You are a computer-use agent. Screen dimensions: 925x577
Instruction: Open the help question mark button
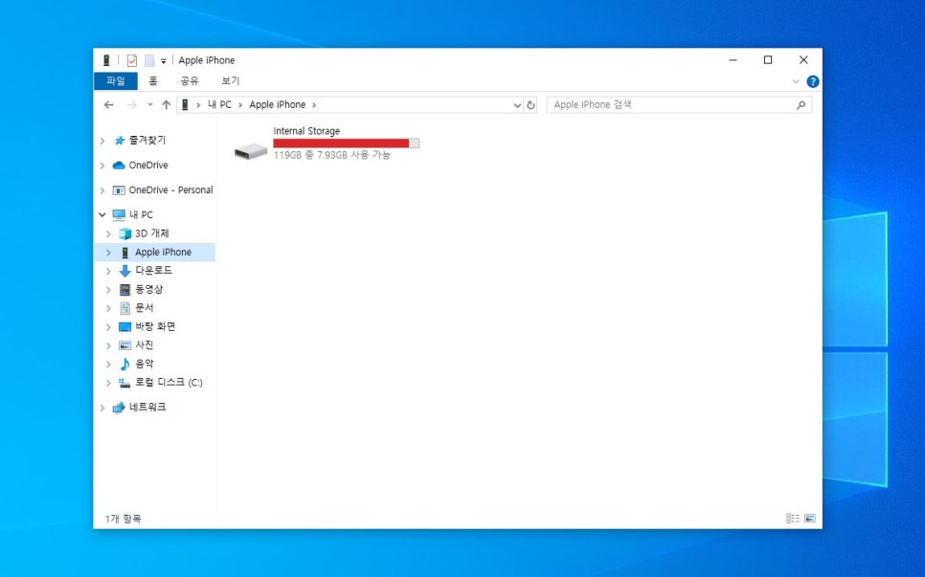(x=813, y=82)
